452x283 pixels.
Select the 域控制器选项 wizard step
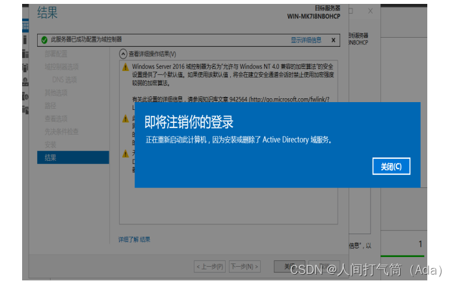pyautogui.click(x=61, y=67)
